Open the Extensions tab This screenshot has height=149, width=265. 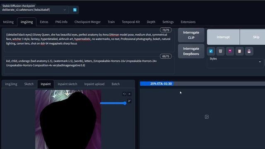(188, 22)
